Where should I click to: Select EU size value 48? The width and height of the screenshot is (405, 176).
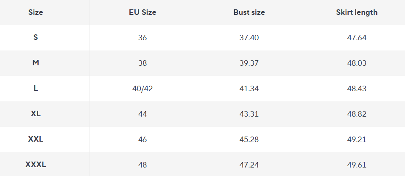point(142,165)
